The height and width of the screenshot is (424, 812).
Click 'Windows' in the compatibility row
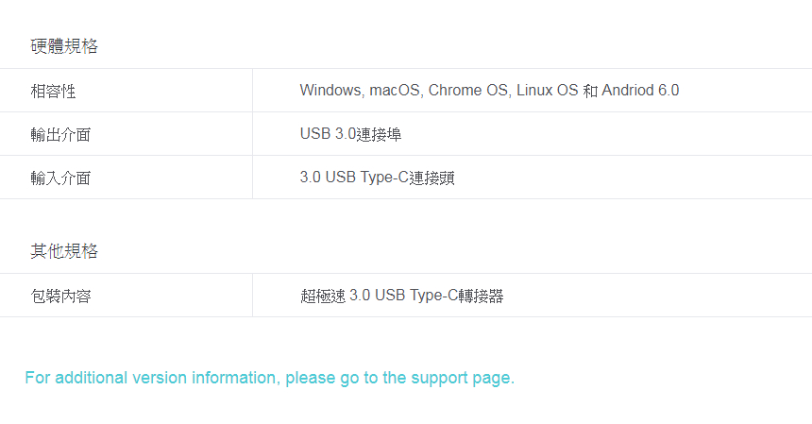click(330, 91)
